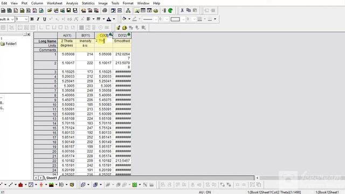Click the pencil-and-sheet tool icon in the third toolbar row
The image size is (345, 194).
click(119, 27)
